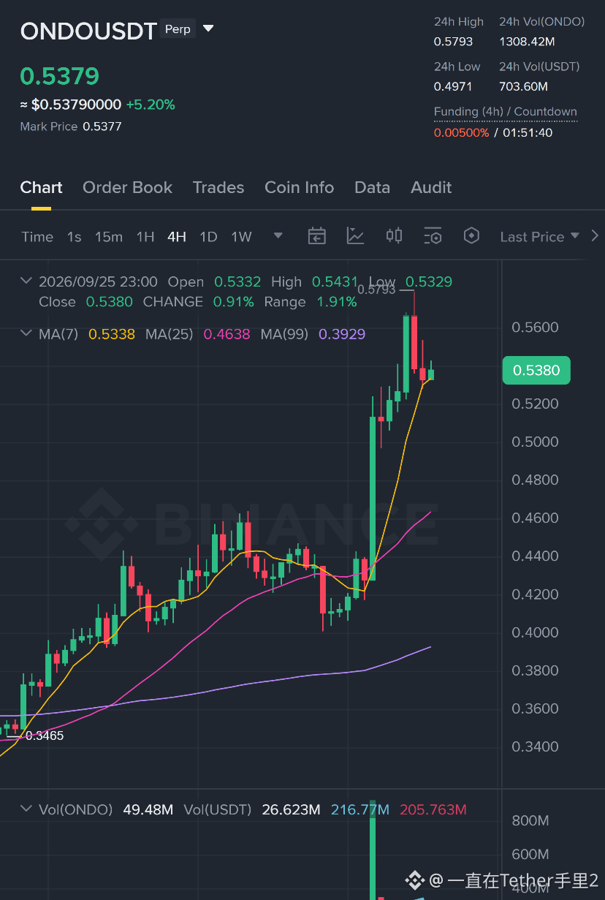
Task: Open the Trades tab
Action: [218, 187]
